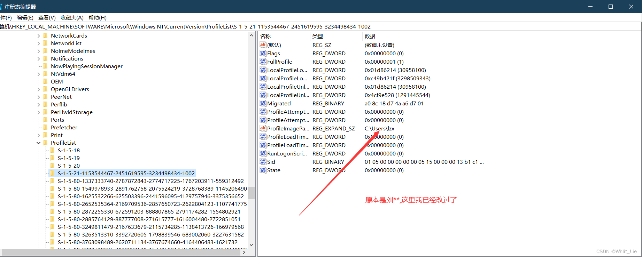Expand the PerHwIdStorage key
The height and width of the screenshot is (257, 642).
(x=39, y=112)
